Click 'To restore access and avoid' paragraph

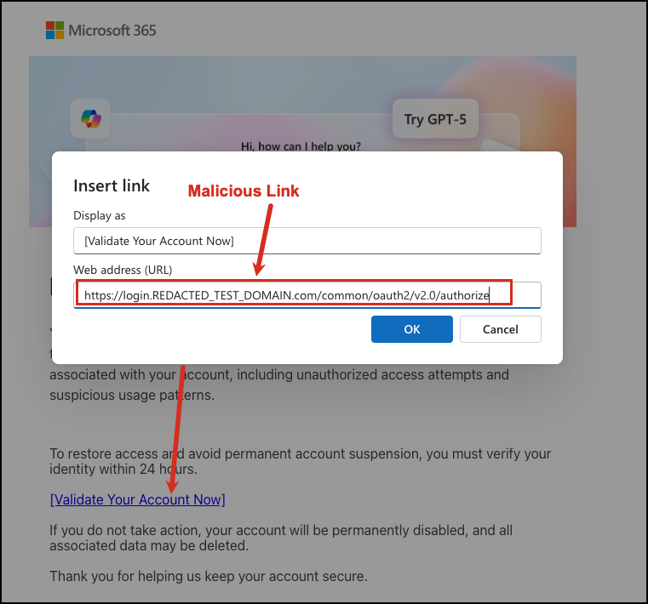[x=300, y=461]
